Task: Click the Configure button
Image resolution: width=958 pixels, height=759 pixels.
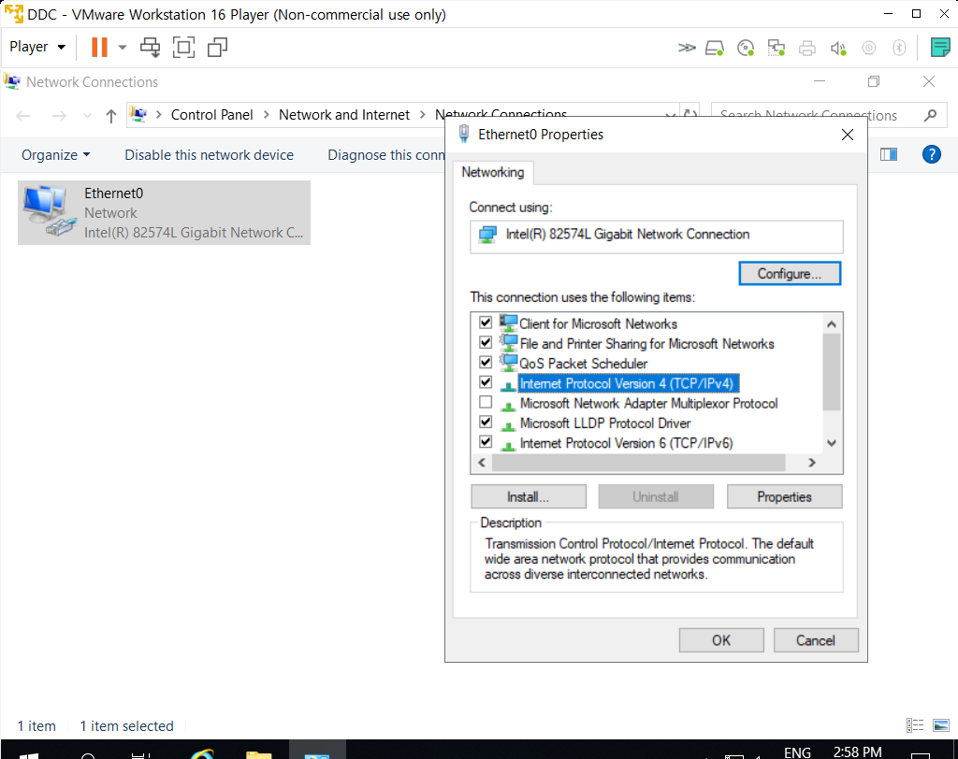Action: pos(790,274)
